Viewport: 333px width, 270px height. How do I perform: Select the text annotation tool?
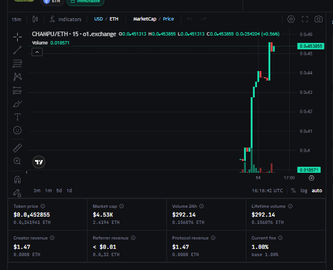click(17, 117)
